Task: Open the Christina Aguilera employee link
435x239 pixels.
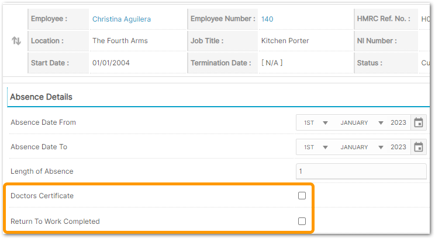Action: click(x=122, y=19)
